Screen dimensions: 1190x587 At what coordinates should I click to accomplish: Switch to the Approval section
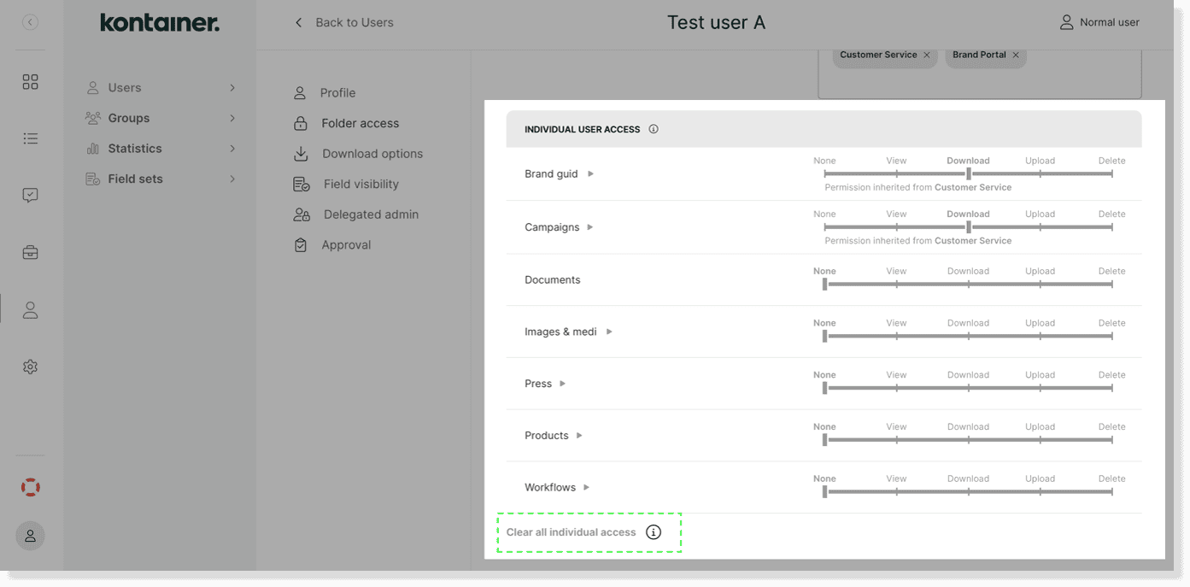346,244
